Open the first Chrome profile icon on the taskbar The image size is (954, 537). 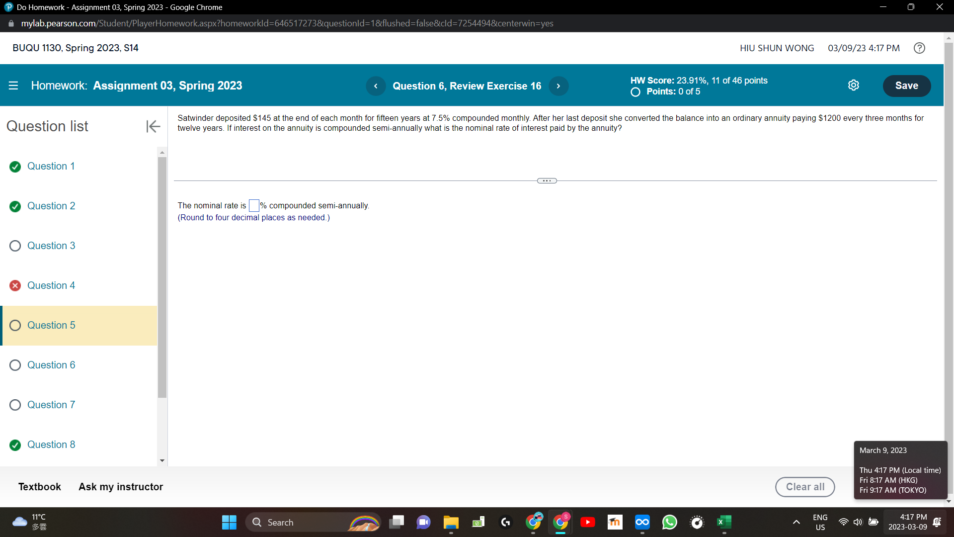coord(533,522)
